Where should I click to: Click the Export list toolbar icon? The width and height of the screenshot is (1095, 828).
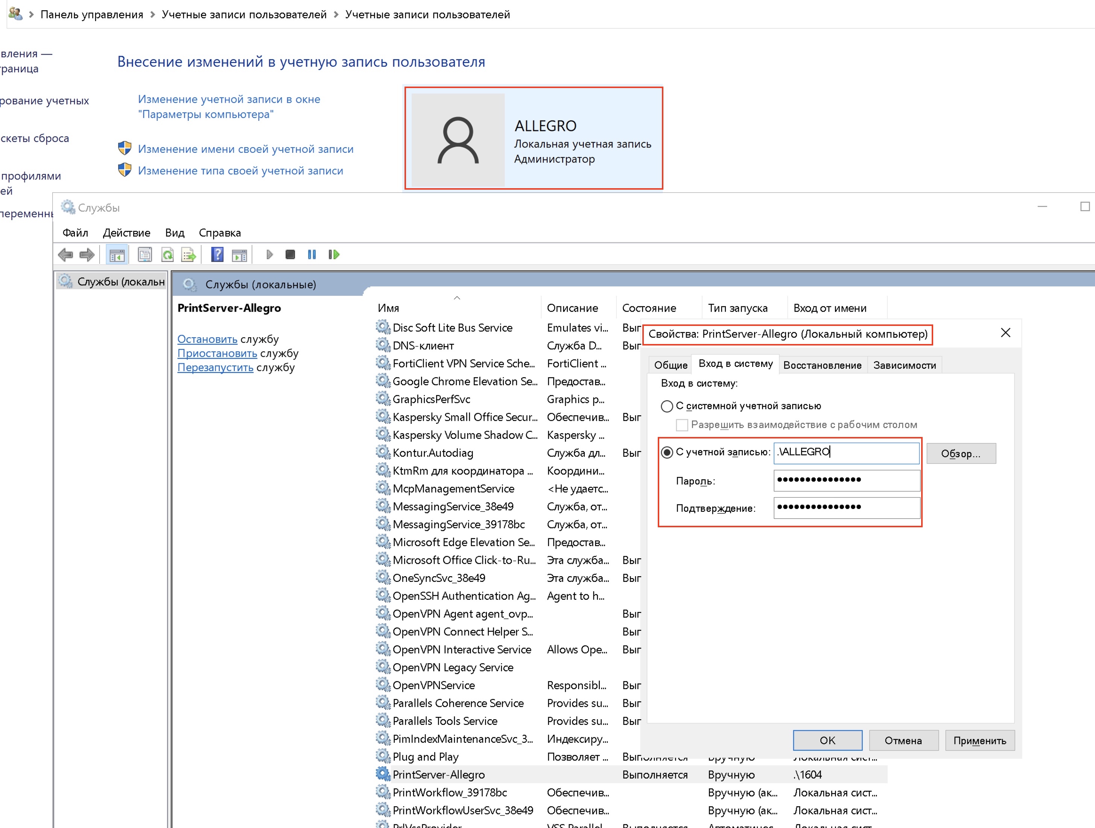click(189, 254)
